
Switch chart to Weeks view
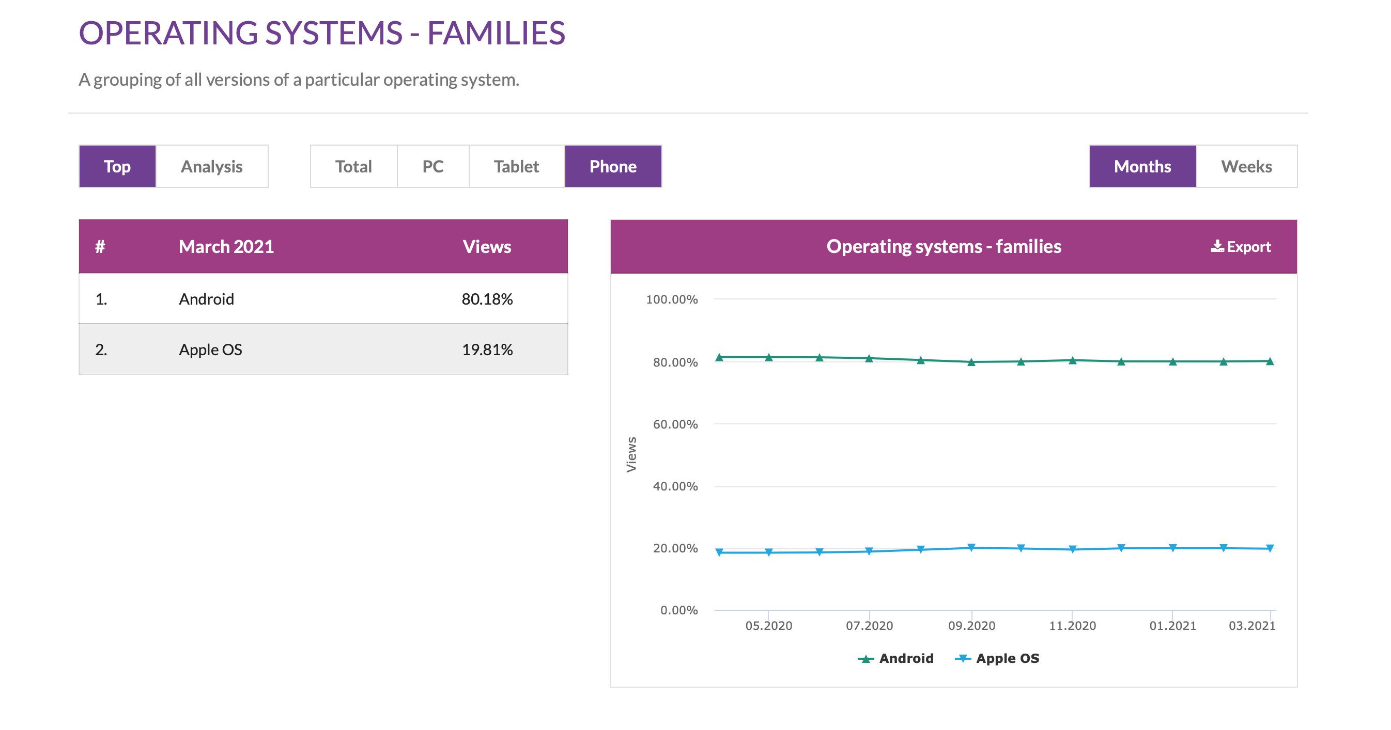(x=1246, y=166)
